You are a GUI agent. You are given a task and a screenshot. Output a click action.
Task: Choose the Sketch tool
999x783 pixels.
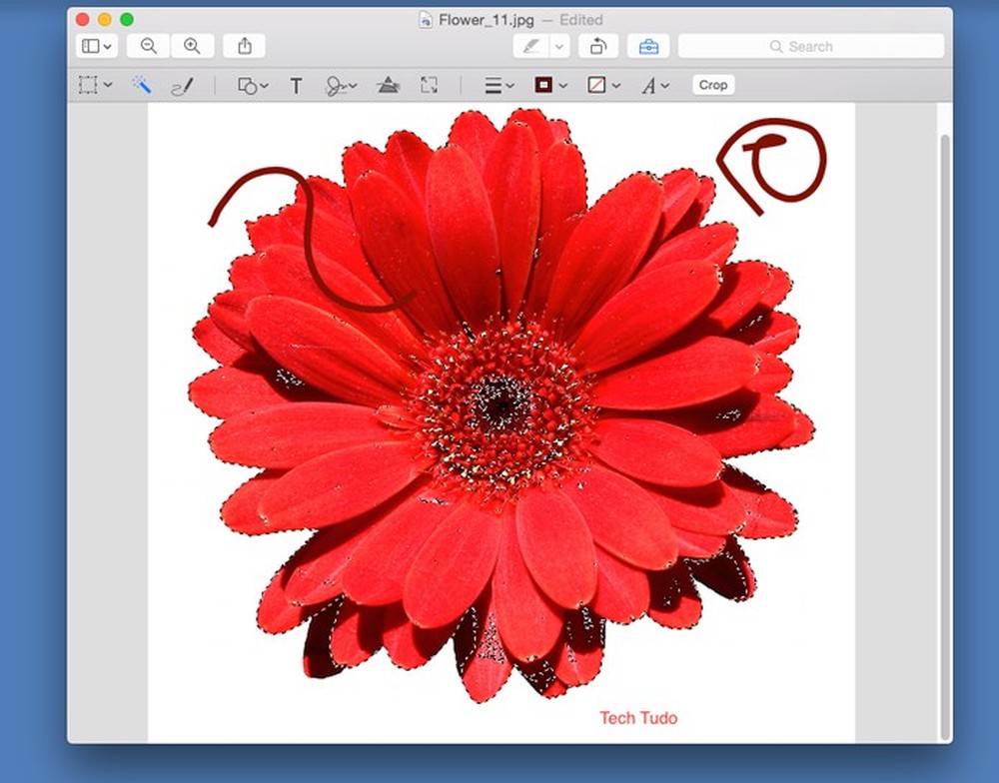click(183, 85)
